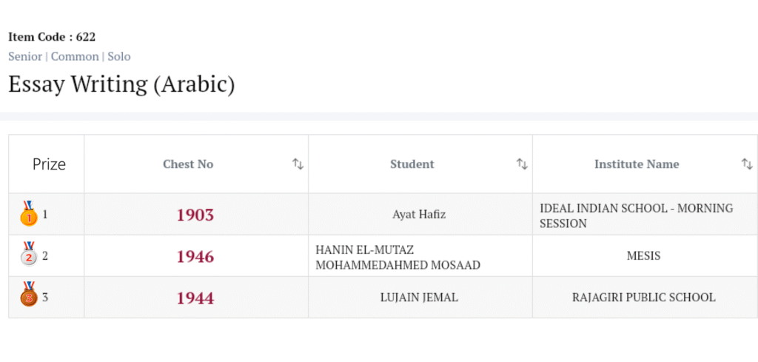Click the Chest No sort arrows icon
This screenshot has height=362, width=758.
click(x=298, y=164)
